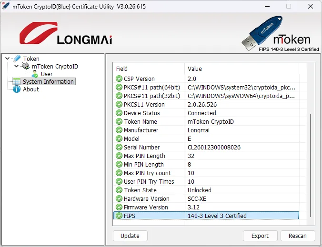The width and height of the screenshot is (322, 247).
Task: Click the Token USB drive icon
Action: pos(16,59)
